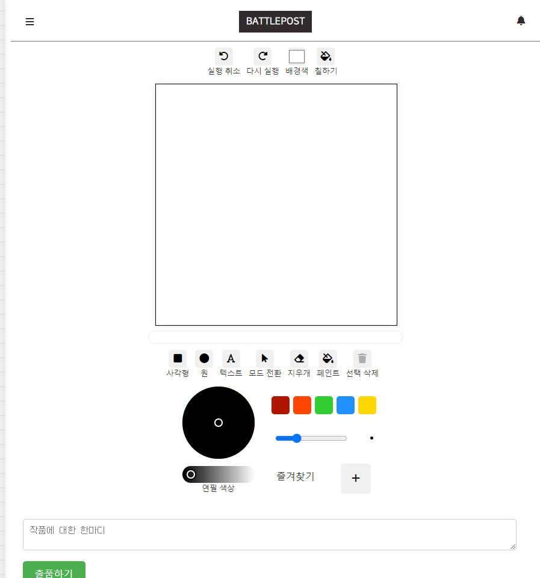This screenshot has width=540, height=578.
Task: Select the rectangle (사각형) shape tool
Action: 178,359
